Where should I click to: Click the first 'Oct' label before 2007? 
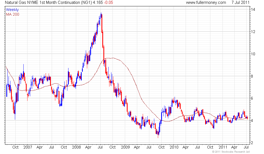(15, 147)
